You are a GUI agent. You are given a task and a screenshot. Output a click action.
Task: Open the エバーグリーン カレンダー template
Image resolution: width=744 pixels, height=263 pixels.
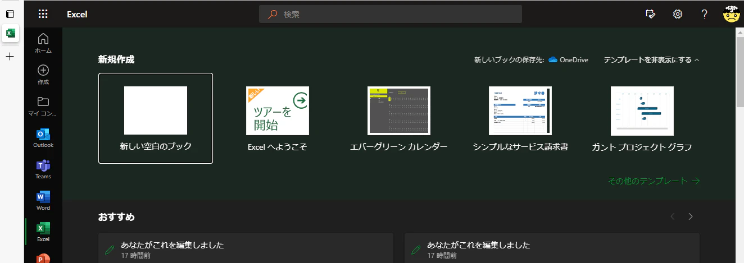tap(399, 118)
